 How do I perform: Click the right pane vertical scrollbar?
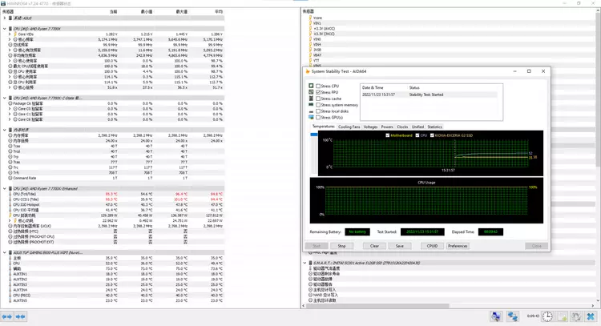598,88
